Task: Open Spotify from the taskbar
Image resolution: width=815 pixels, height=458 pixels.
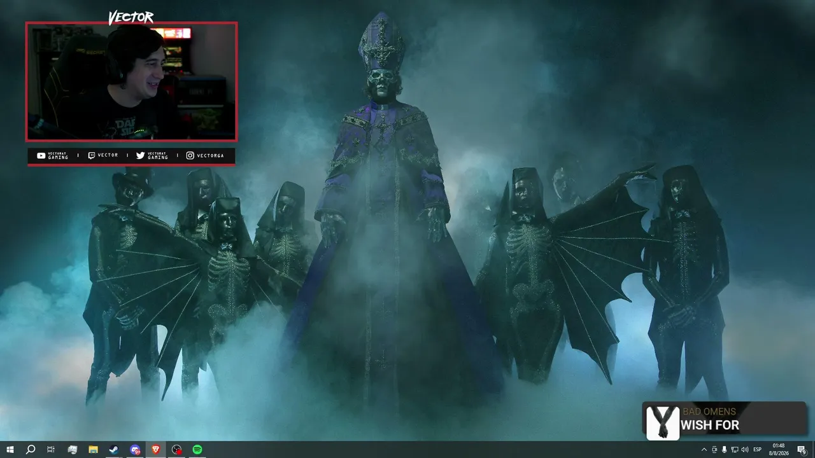Action: pos(197,450)
